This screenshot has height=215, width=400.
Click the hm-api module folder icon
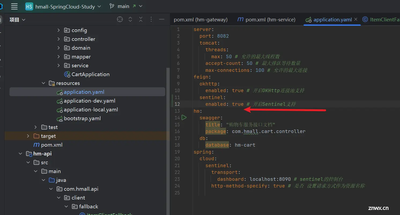29,154
